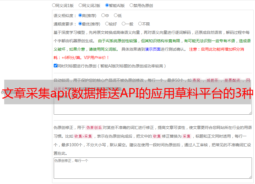Choose 较好 for 通顺度要求
The height and width of the screenshot is (184, 255).
pyautogui.click(x=107, y=24)
